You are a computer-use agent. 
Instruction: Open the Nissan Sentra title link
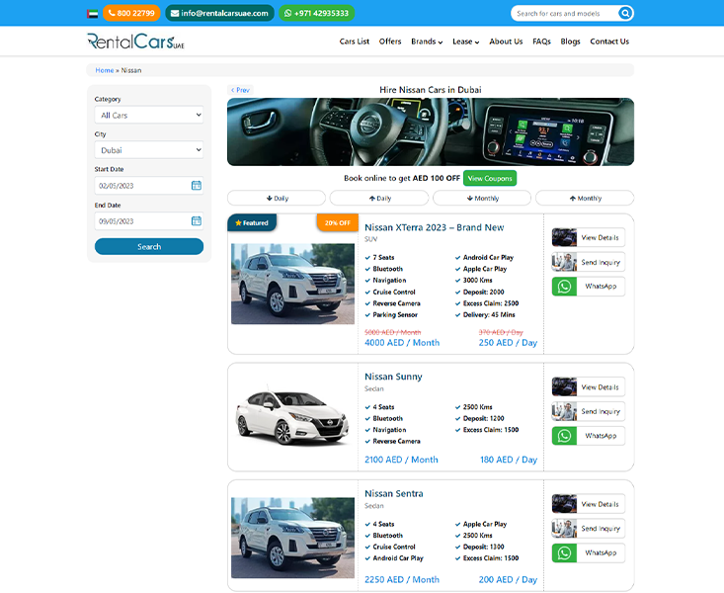pos(394,493)
